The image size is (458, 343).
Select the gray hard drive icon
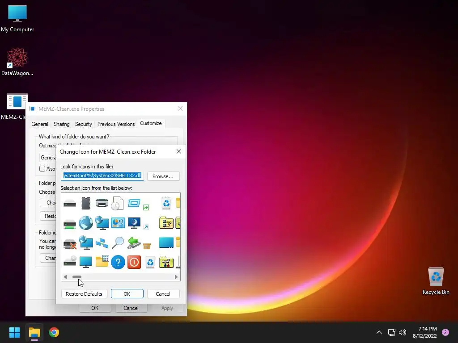pyautogui.click(x=69, y=203)
